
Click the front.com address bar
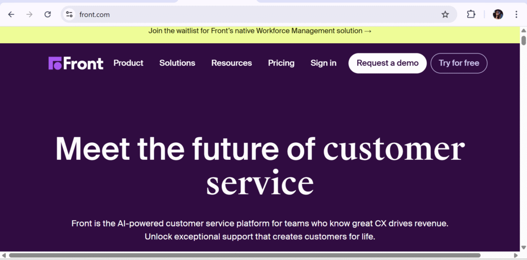[259, 14]
